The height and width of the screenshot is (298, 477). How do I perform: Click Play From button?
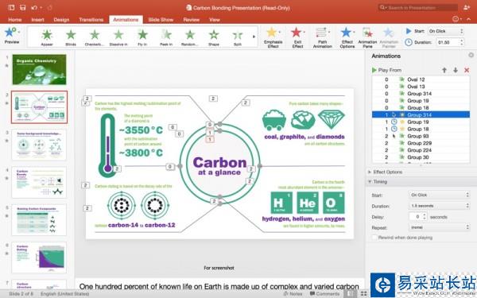pos(386,70)
